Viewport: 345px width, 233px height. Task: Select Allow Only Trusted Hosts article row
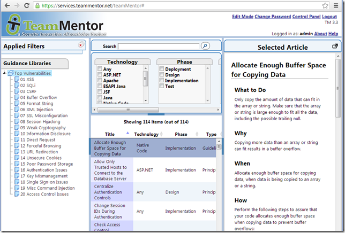coord(153,170)
